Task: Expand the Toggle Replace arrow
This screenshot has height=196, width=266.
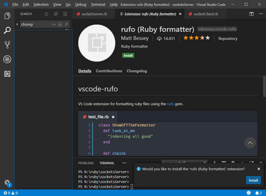Action: click(x=17, y=24)
